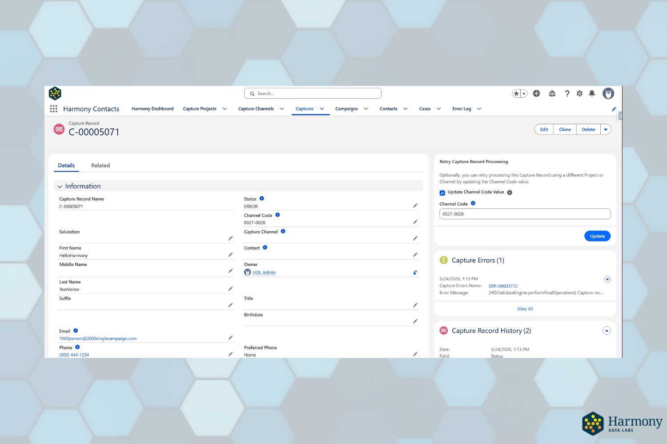Open error record ERR-00003772
This screenshot has width=667, height=444.
(503, 286)
